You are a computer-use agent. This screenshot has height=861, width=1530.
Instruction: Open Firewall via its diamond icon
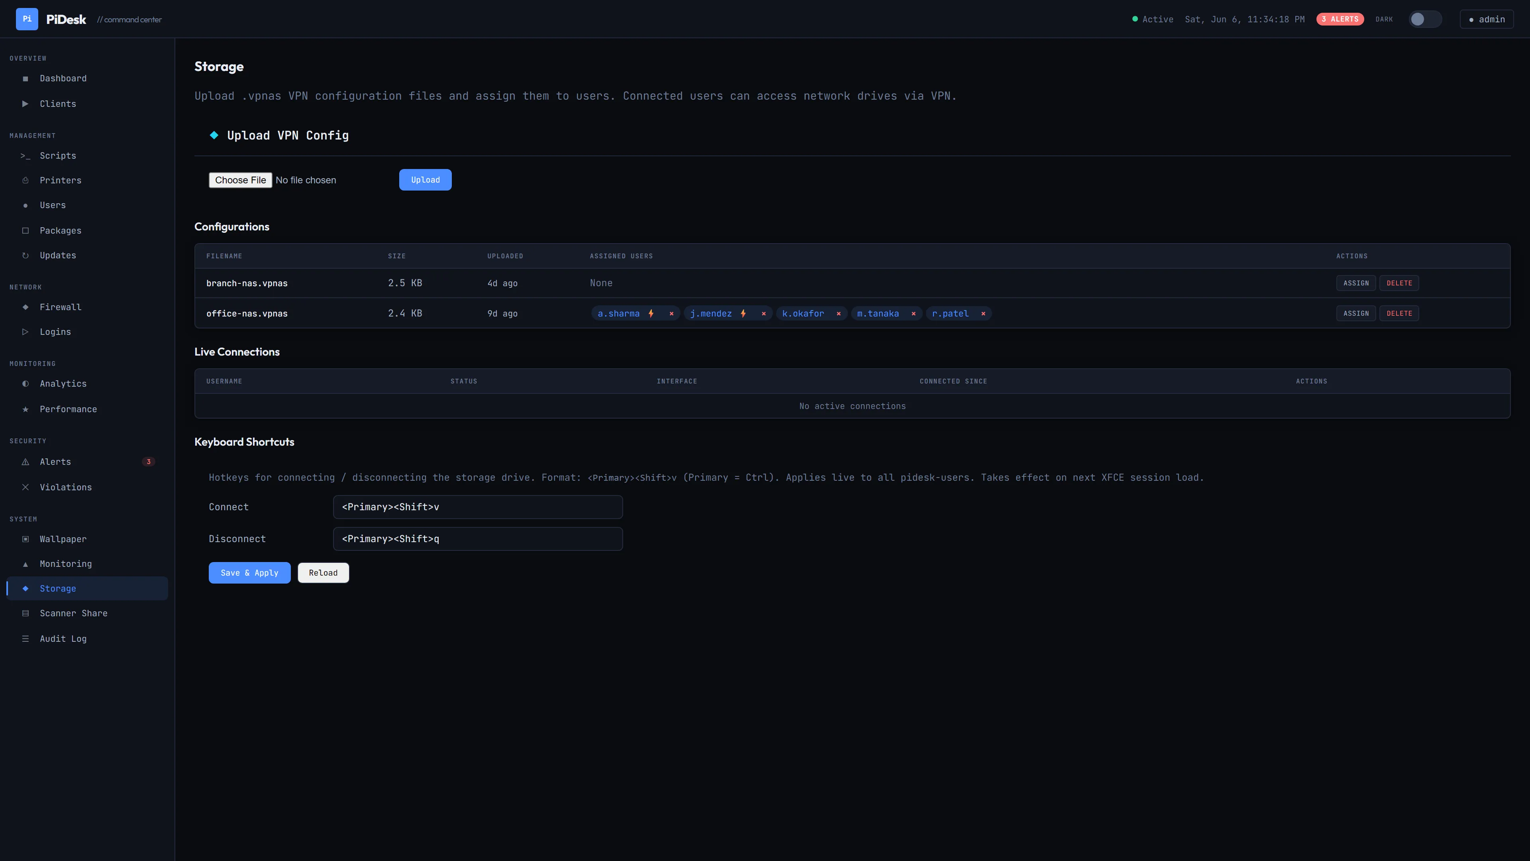coord(25,307)
